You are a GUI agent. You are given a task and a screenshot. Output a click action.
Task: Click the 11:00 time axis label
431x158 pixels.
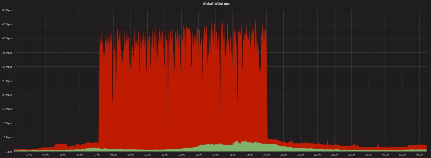pos(165,155)
